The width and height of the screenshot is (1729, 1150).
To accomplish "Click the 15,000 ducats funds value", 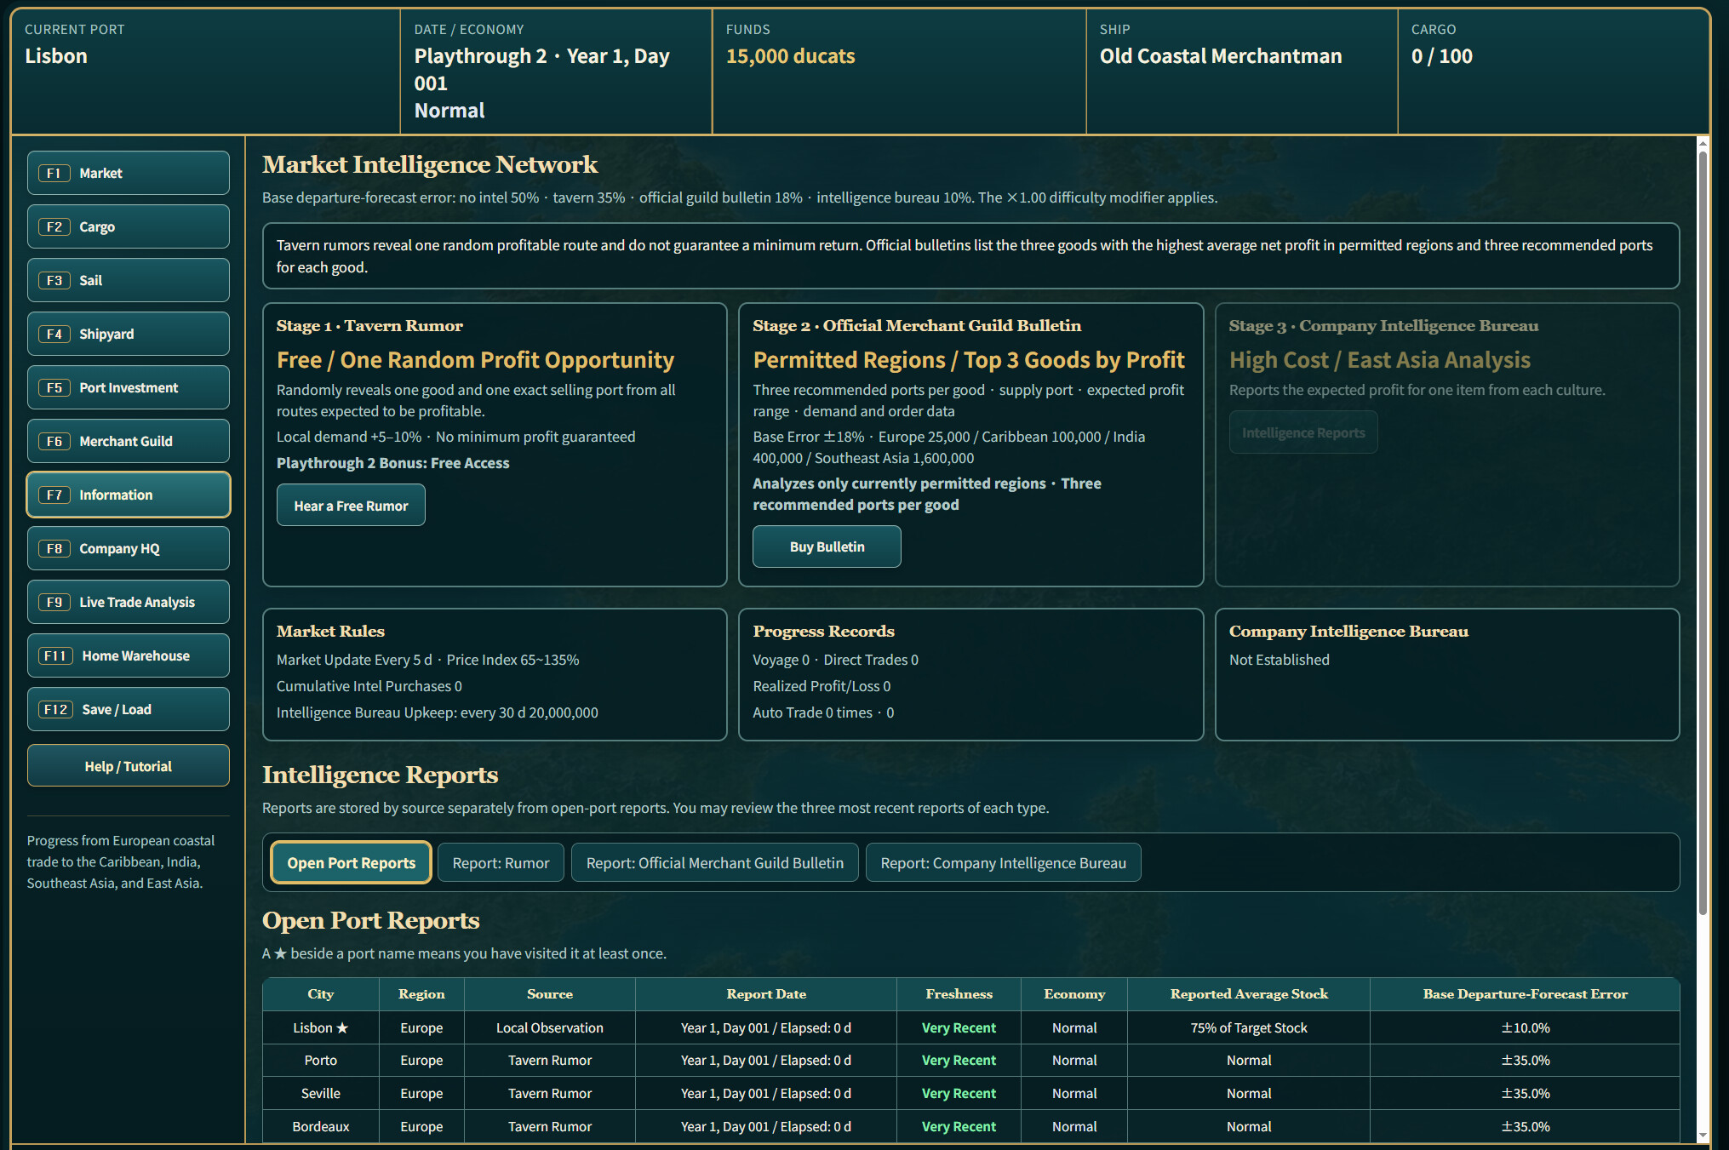I will coord(790,56).
